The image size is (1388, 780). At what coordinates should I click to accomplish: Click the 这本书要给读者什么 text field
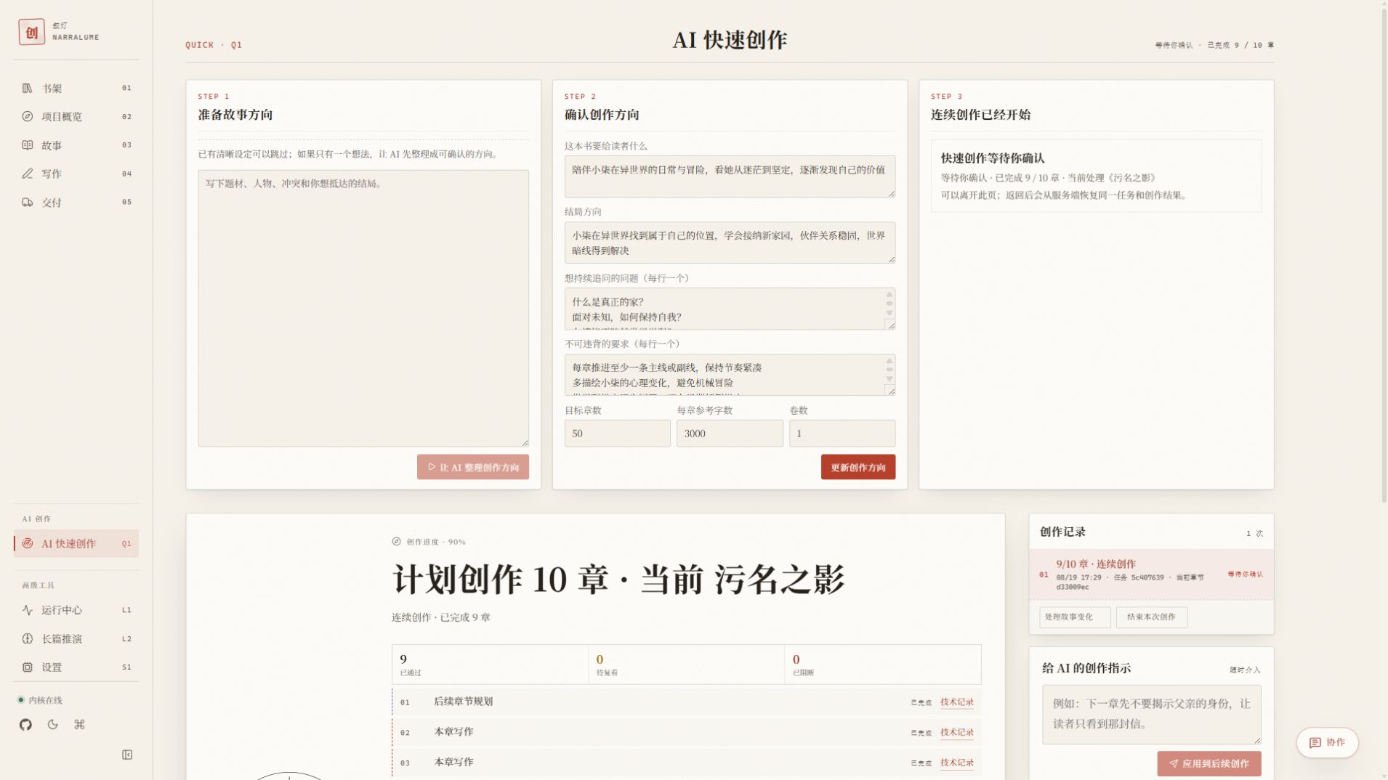[x=730, y=176]
